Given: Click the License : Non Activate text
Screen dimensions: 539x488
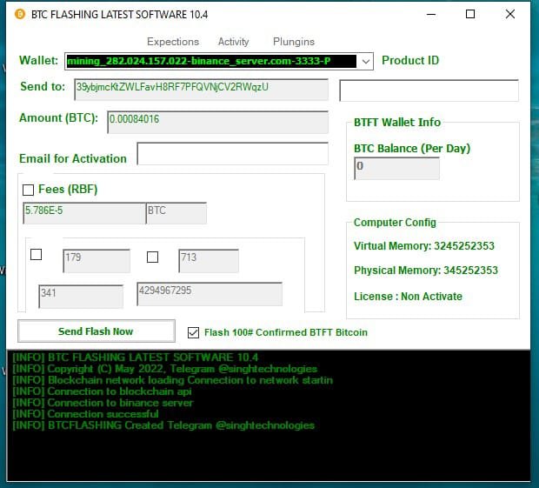Looking at the screenshot, I should [408, 296].
